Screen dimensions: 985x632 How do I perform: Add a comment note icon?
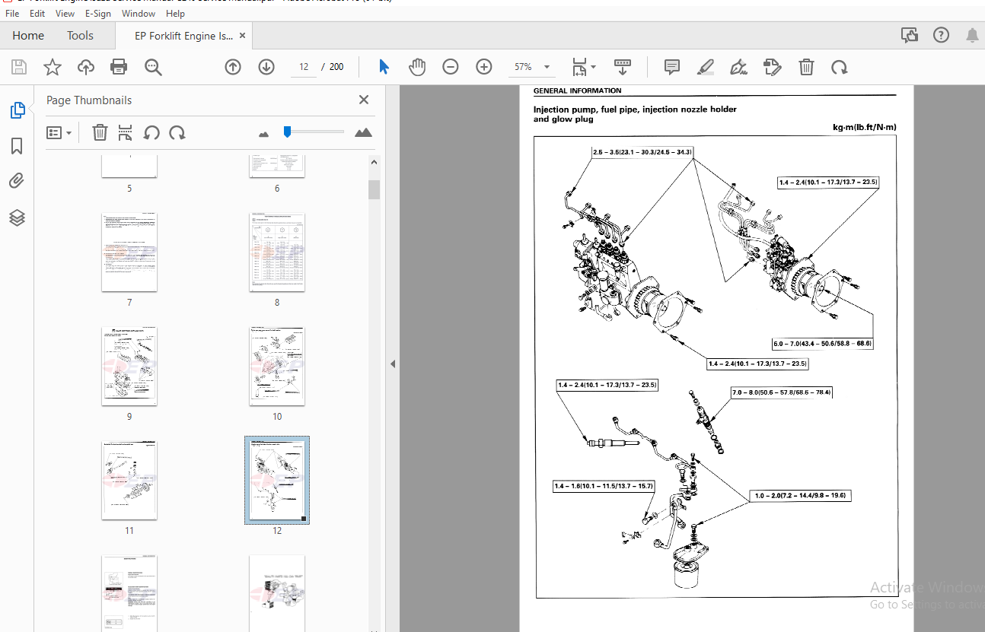coord(672,67)
